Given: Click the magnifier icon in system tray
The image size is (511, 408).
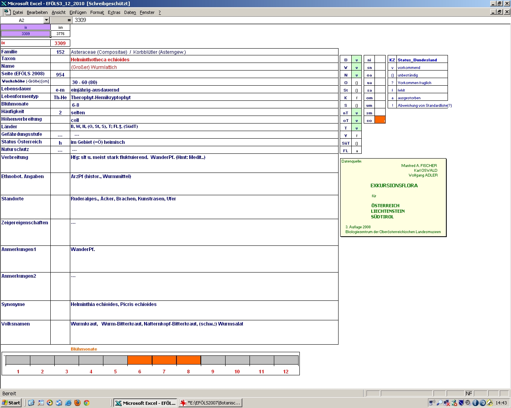Looking at the screenshot, I should pyautogui.click(x=440, y=403).
